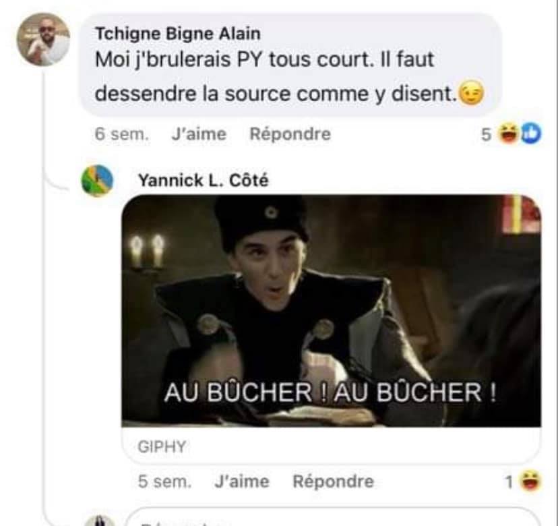The width and height of the screenshot is (558, 526).
Task: View the laughing reaction on the GIF reply
Action: pos(530,481)
